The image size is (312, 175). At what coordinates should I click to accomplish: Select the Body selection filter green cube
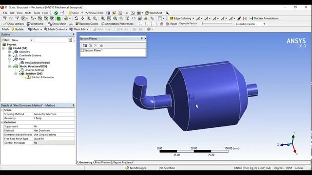[58, 18]
